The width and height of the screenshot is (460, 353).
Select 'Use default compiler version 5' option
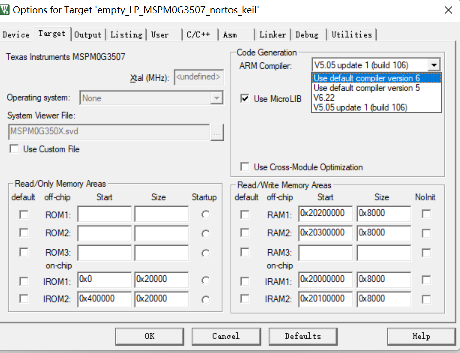(376, 88)
